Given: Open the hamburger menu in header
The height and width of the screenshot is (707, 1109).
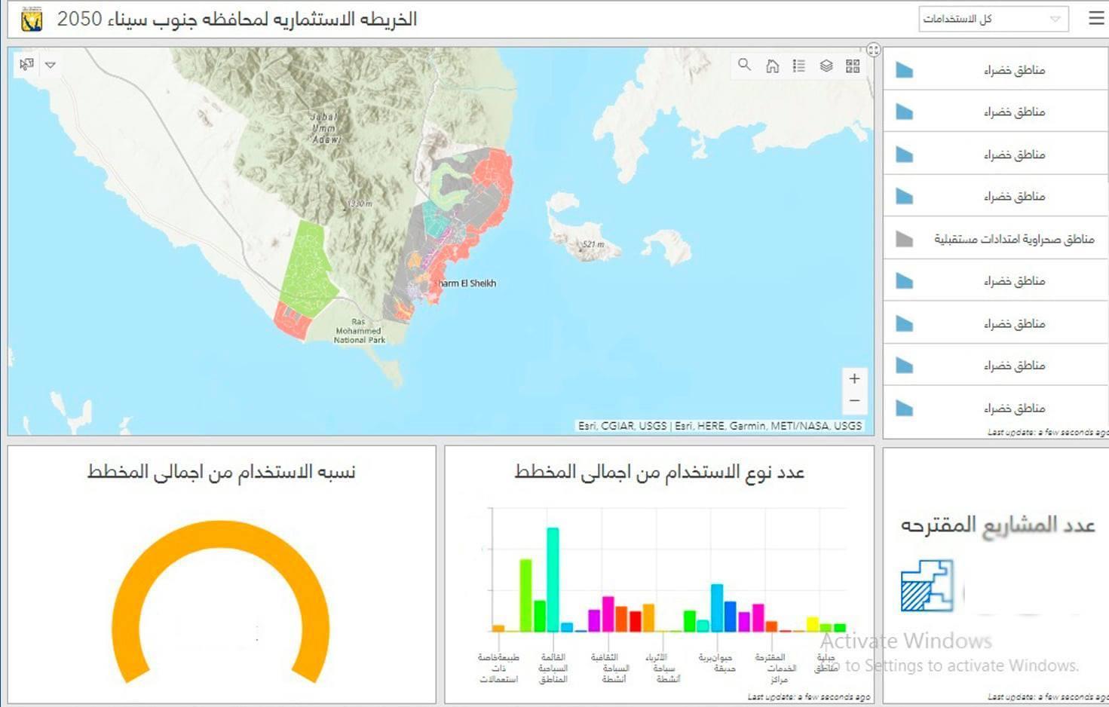Looking at the screenshot, I should click(1096, 18).
